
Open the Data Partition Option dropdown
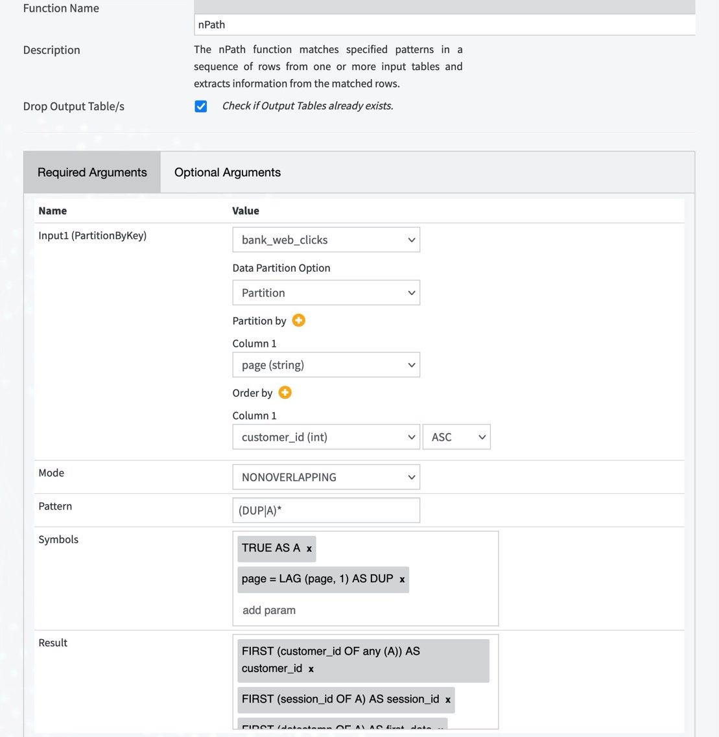326,292
